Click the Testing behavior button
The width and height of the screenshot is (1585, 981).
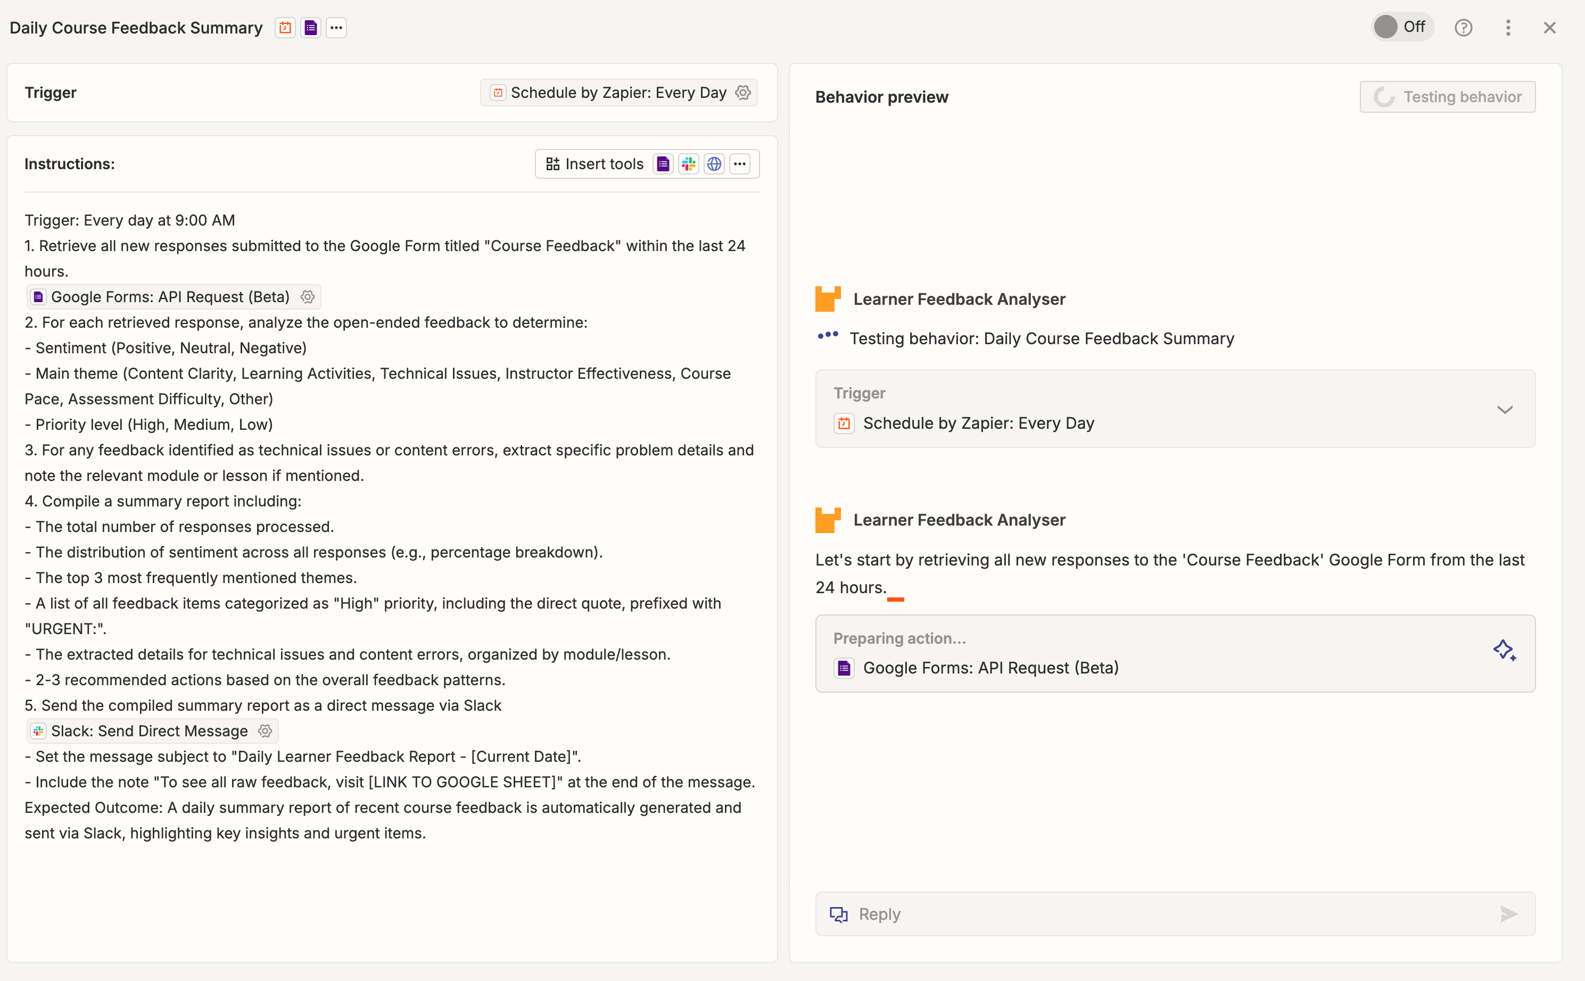click(x=1447, y=97)
